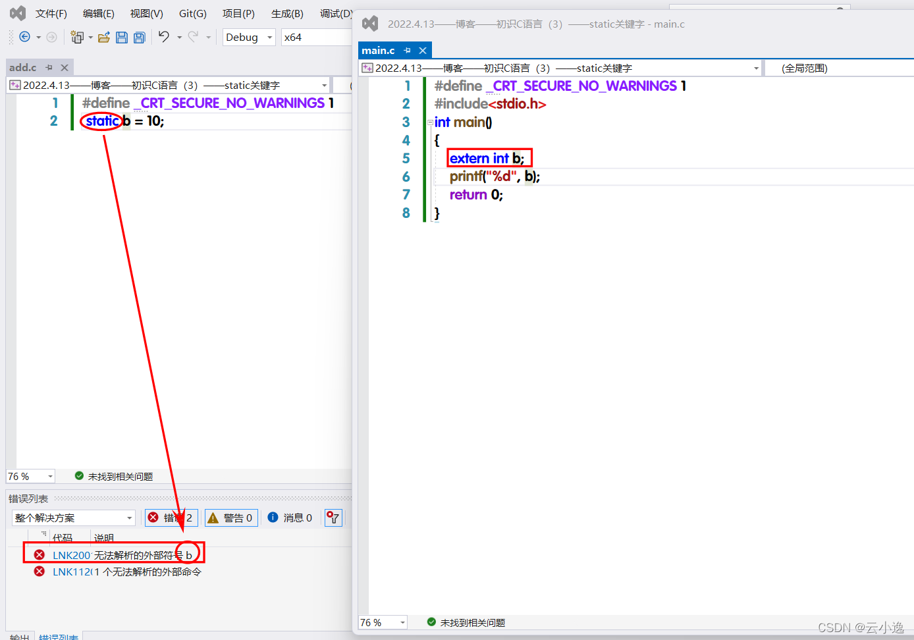Viewport: 914px width, 640px height.
Task: Open the Debug configuration dropdown
Action: point(249,38)
